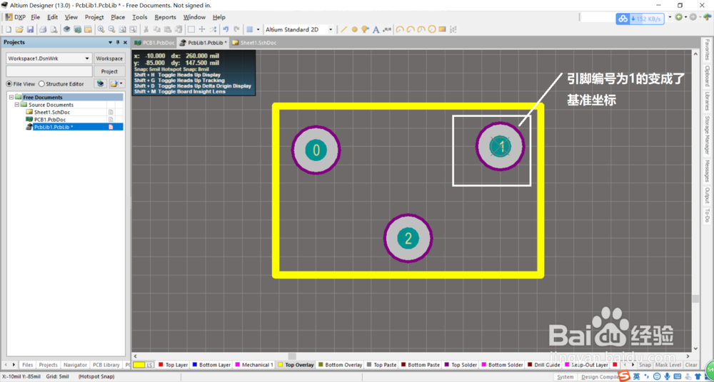Click the DXP system menu icon
Screen dimensions: 714x382
pos(16,17)
